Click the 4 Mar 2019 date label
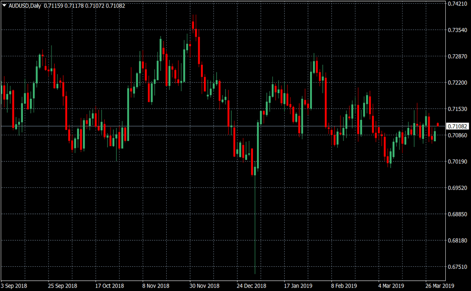 pyautogui.click(x=391, y=286)
